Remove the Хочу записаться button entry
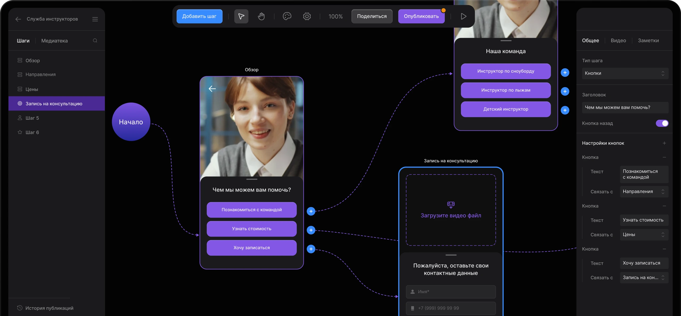This screenshot has width=681, height=316. tap(664, 249)
